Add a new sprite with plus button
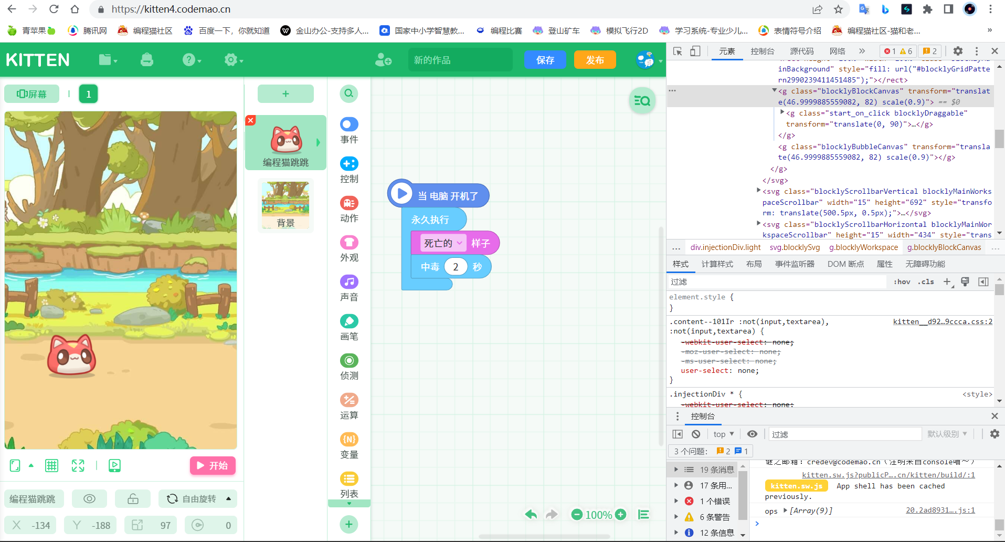Screen dimensions: 1005x542 coord(285,94)
